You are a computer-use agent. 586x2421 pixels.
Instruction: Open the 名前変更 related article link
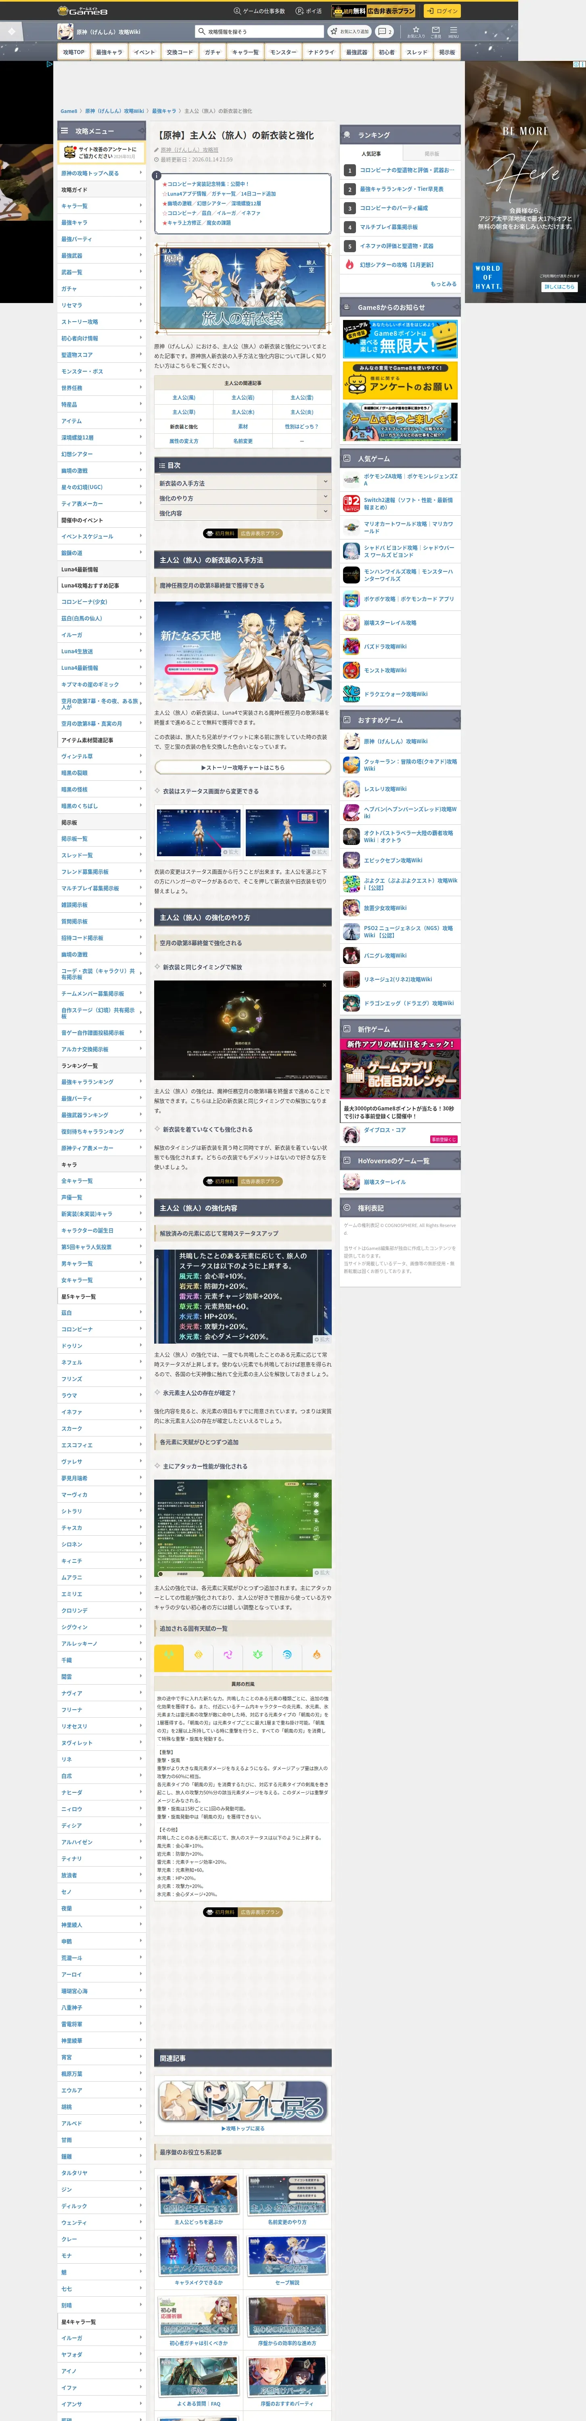tap(243, 441)
